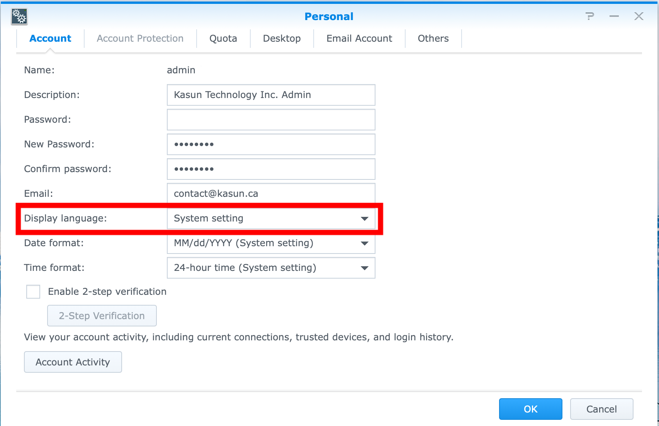Focus the current Password field

(271, 120)
